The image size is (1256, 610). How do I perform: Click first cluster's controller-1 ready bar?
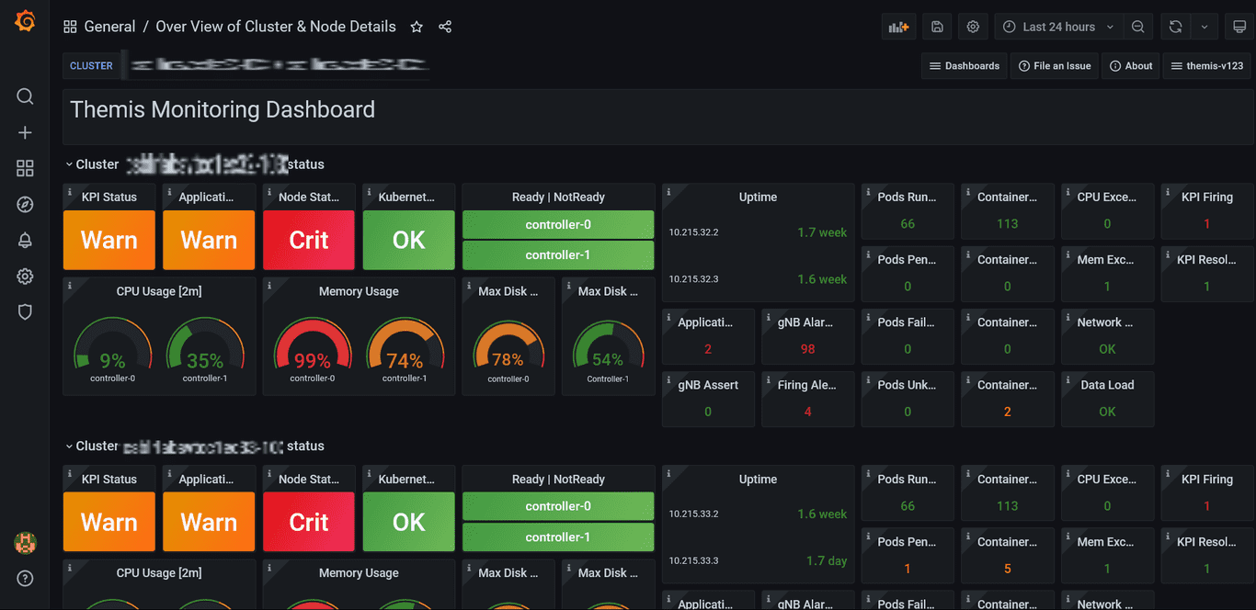[x=558, y=255]
